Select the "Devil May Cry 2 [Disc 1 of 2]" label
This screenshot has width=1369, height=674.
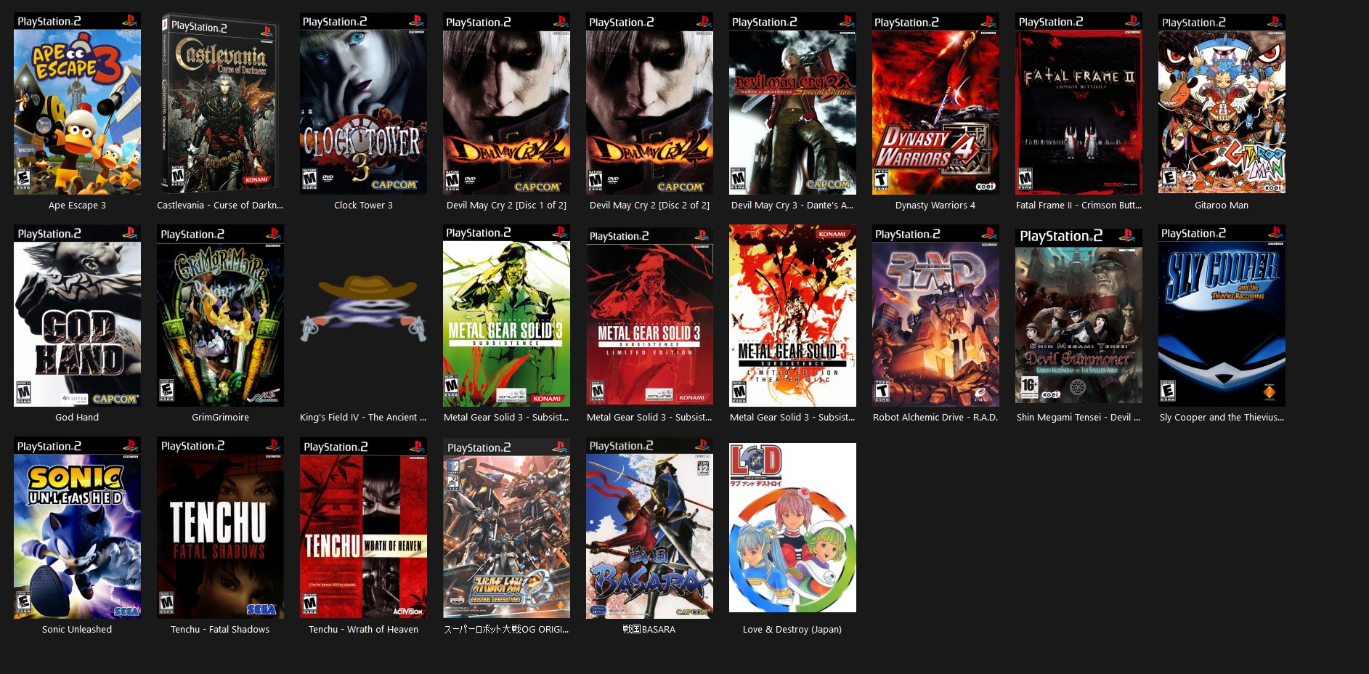click(506, 206)
